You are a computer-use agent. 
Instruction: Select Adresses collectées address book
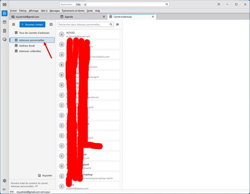tap(32, 51)
